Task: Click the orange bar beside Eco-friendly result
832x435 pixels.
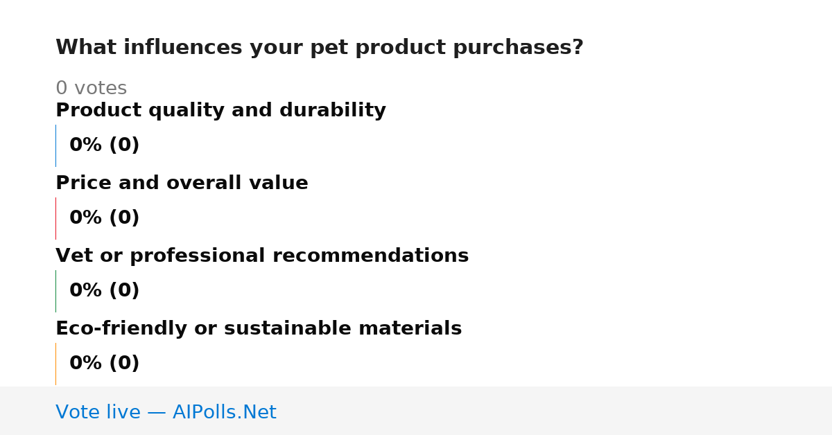Action: [x=55, y=364]
